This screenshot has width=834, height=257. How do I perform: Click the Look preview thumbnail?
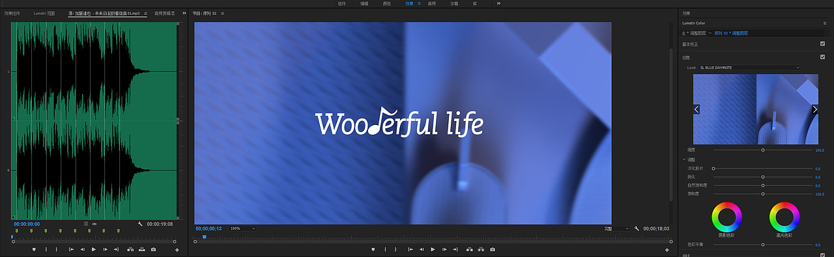coord(756,109)
